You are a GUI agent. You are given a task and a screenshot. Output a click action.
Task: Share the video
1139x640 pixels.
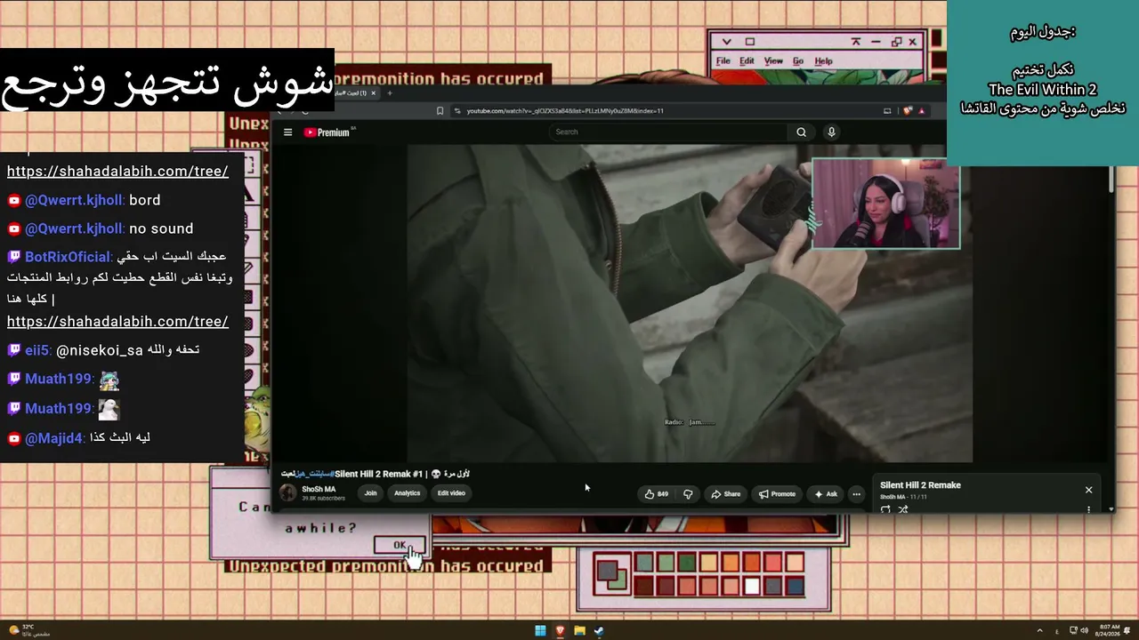(x=725, y=494)
